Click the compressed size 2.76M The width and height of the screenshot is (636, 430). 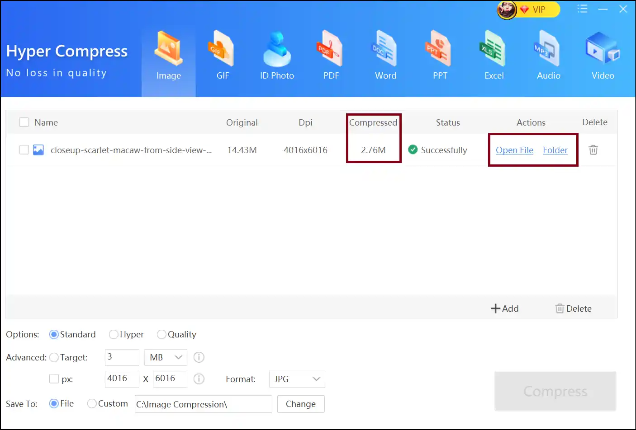click(x=373, y=150)
